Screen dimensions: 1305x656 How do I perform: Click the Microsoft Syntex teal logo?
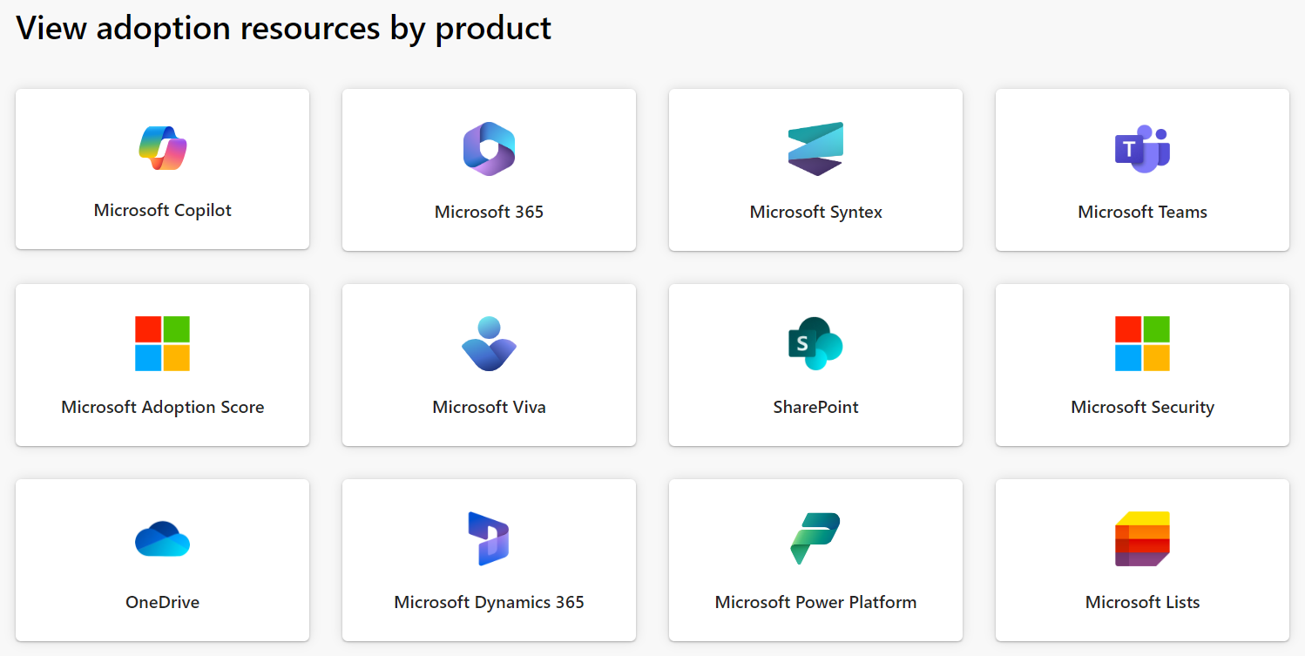pos(815,149)
